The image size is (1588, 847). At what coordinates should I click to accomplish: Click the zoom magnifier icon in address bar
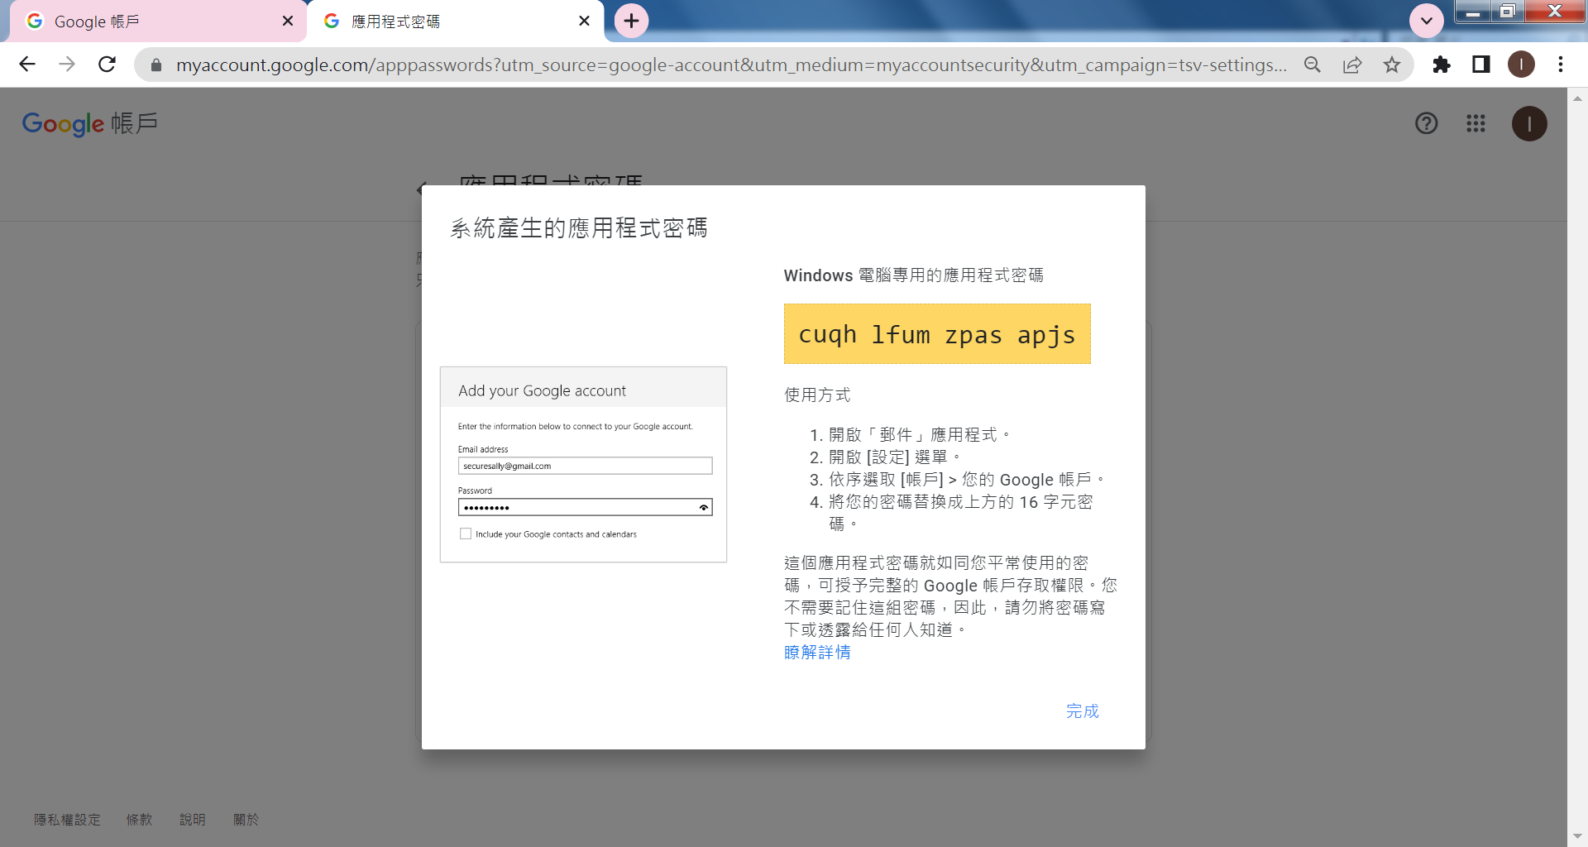(x=1313, y=65)
